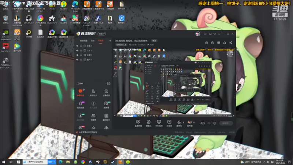Add a 多媒体 media source

point(169,124)
